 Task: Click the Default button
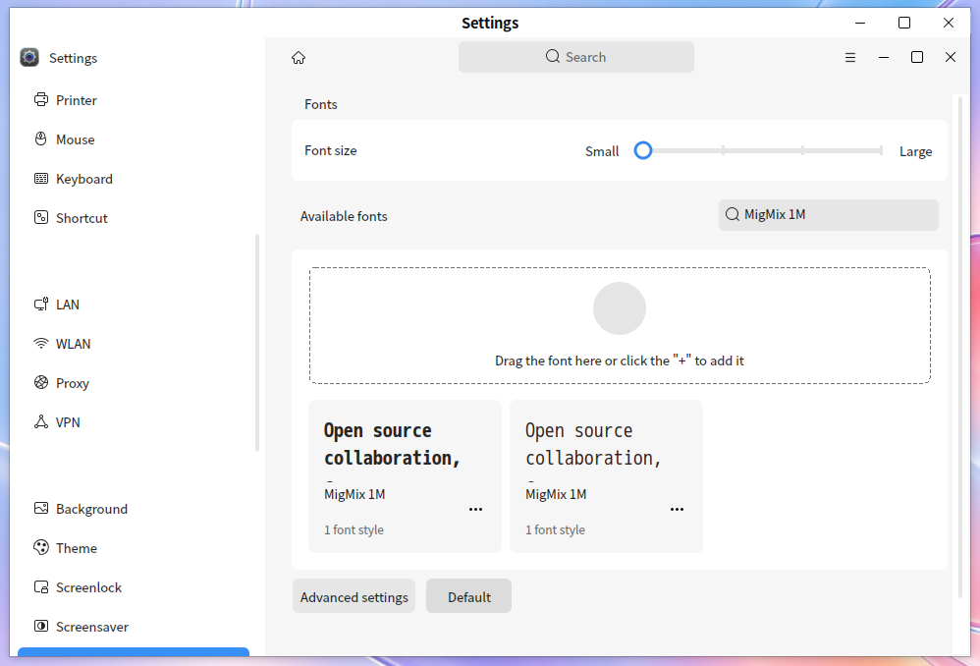[x=468, y=596]
